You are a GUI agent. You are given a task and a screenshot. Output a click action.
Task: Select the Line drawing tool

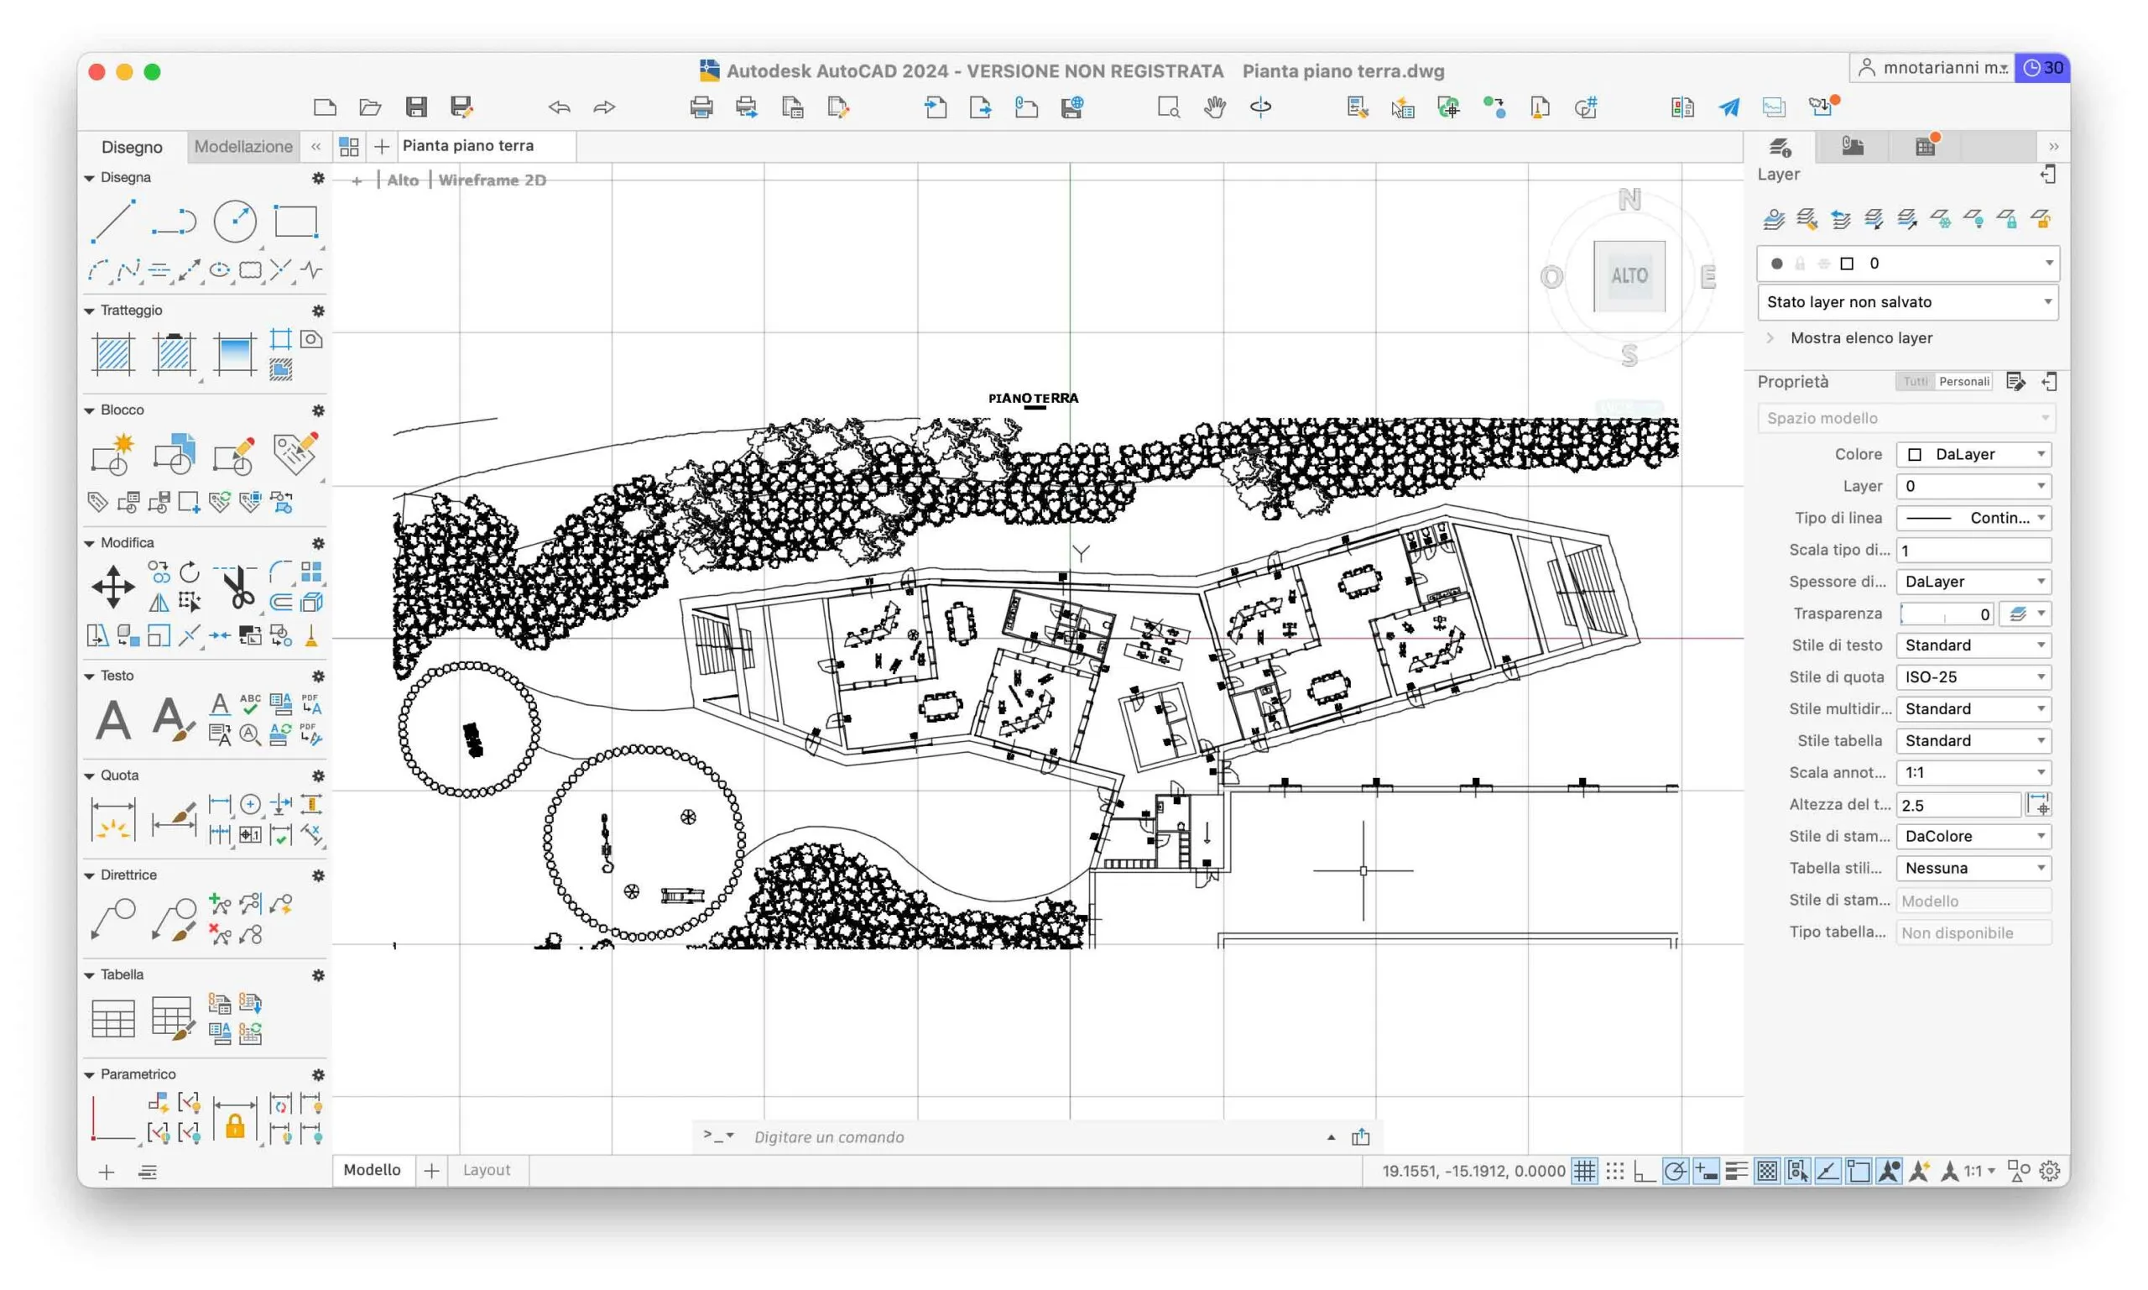(114, 222)
